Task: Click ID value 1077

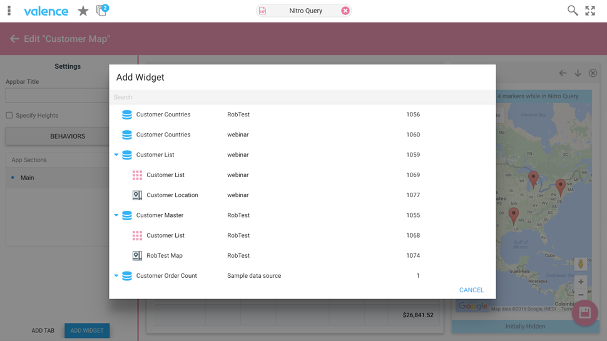Action: coord(413,195)
